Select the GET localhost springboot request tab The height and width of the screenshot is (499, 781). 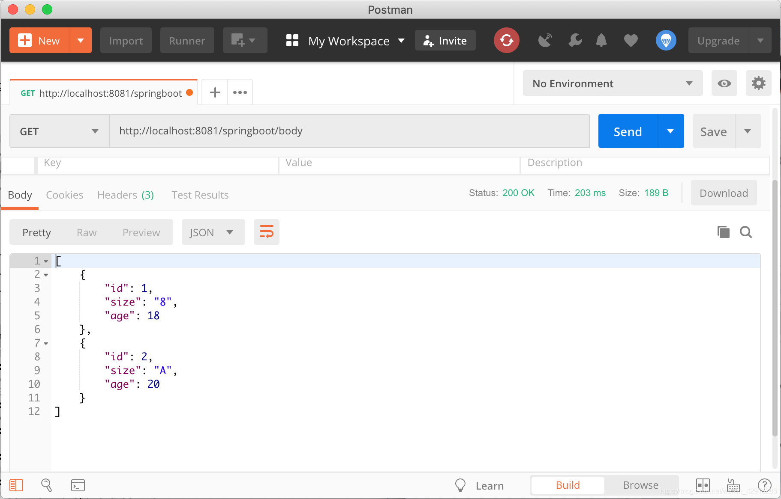click(x=103, y=93)
